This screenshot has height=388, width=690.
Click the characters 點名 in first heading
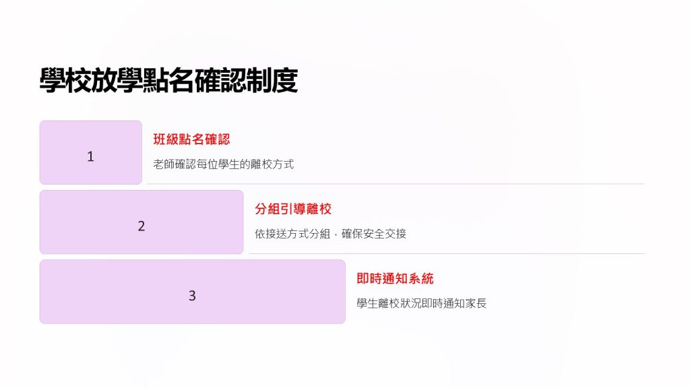coord(191,139)
